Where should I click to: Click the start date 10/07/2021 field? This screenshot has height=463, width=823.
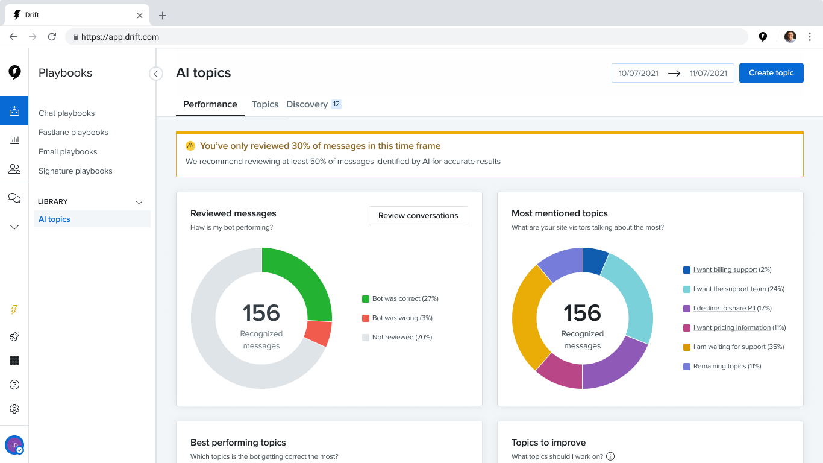point(639,73)
